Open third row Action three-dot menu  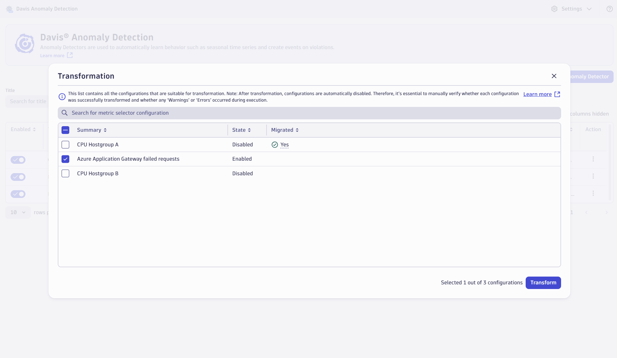[593, 193]
